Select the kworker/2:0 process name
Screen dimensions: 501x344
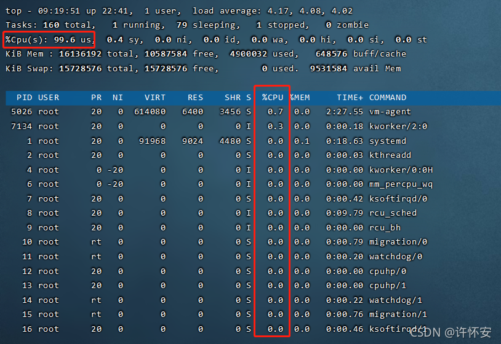coord(398,127)
